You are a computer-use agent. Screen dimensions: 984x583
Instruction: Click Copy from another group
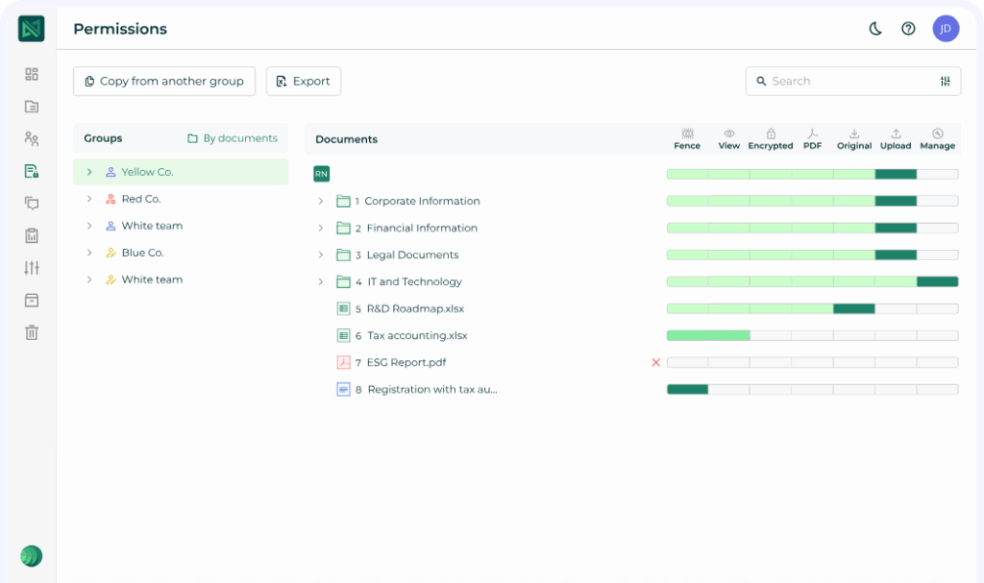163,81
